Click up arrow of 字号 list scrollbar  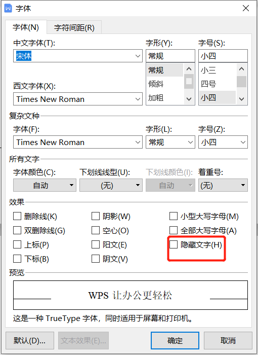click(x=242, y=69)
